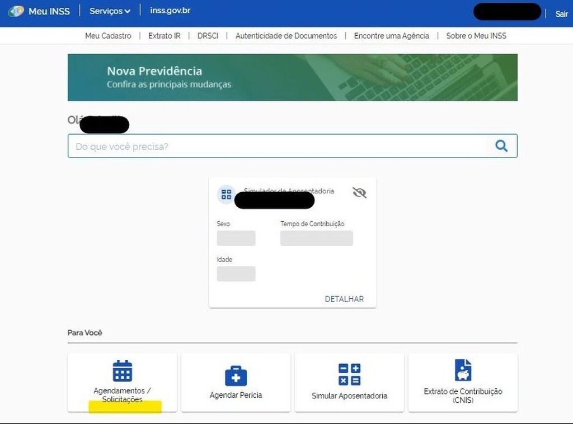This screenshot has height=424, width=573.
Task: Click the hidden Idade value placeholder
Action: 236,274
